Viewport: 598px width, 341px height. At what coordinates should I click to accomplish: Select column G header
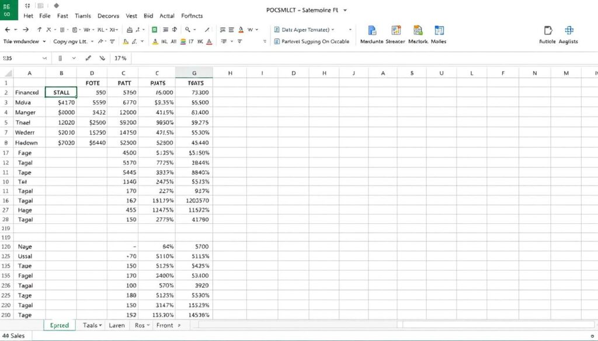(x=194, y=73)
